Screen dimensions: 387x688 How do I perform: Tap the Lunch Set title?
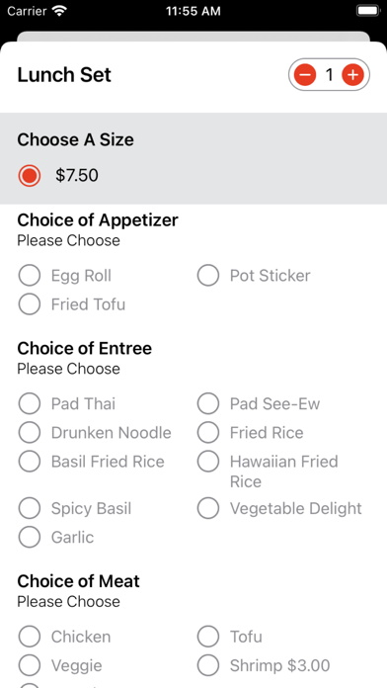(x=64, y=75)
